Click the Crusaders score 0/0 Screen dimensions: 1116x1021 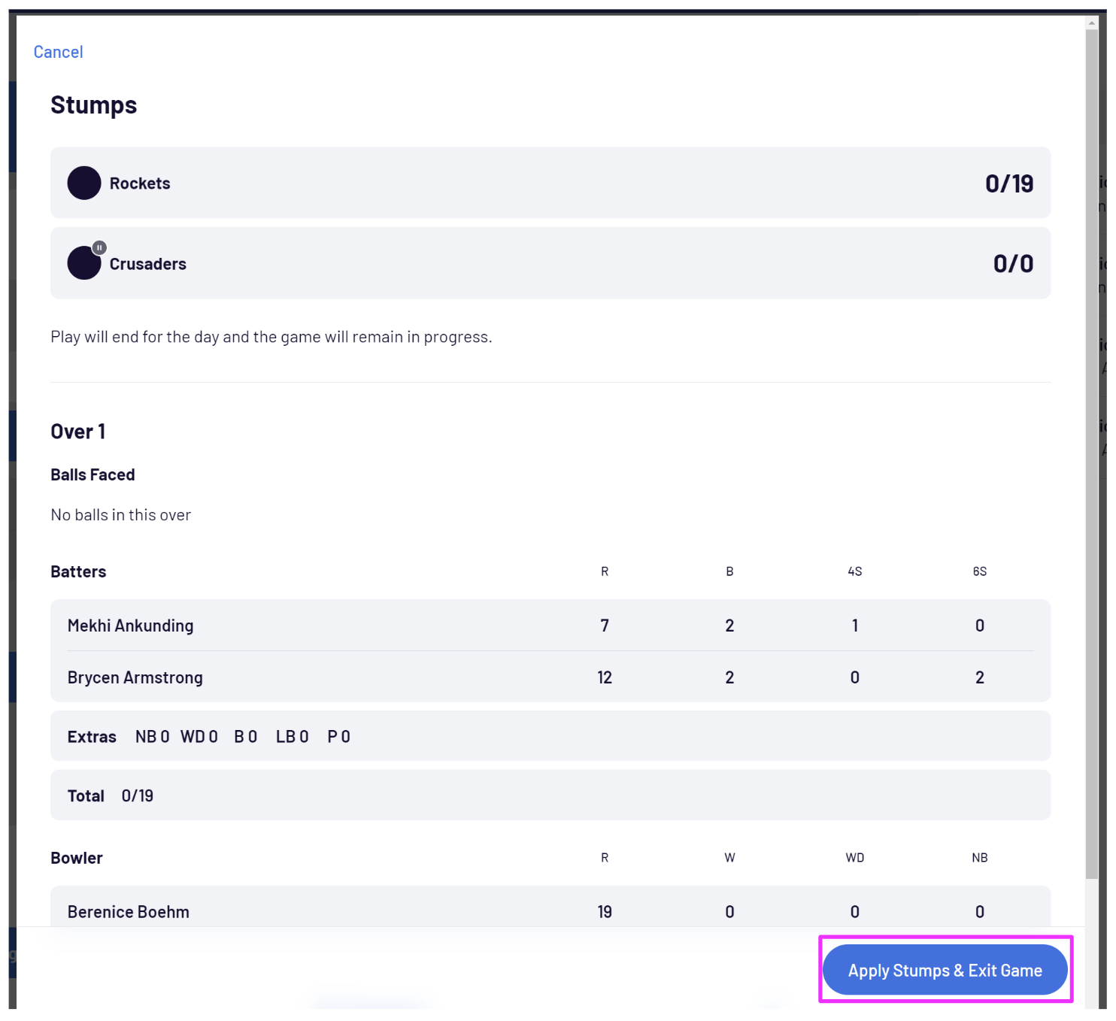[1012, 264]
